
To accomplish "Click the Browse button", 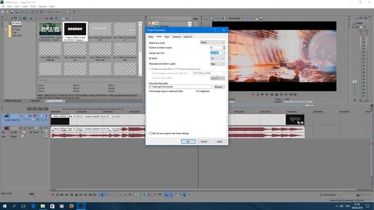I will point(219,87).
